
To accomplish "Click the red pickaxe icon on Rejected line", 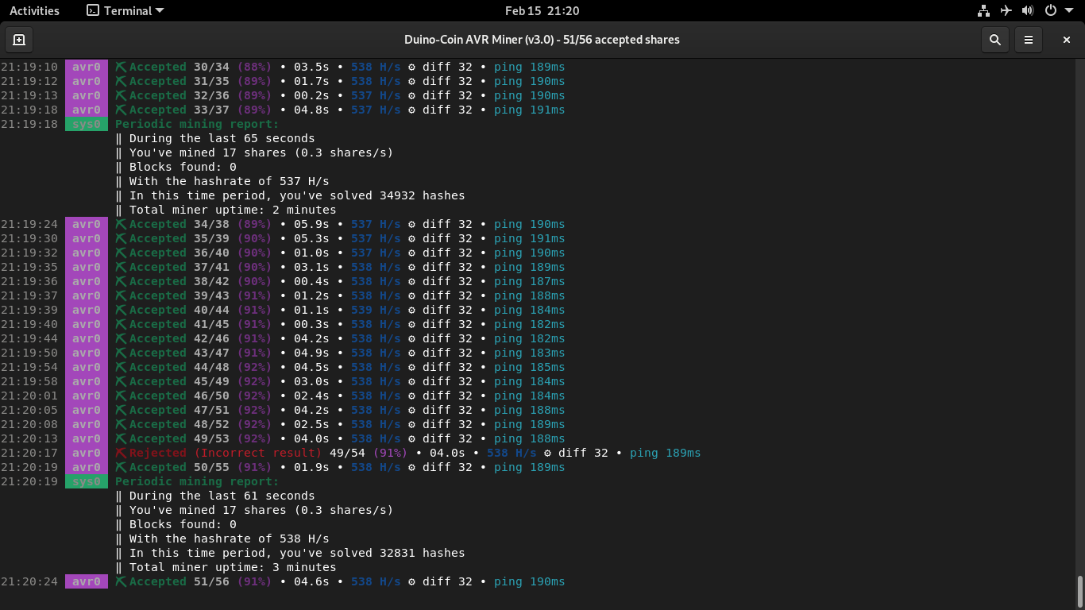I will coord(121,453).
